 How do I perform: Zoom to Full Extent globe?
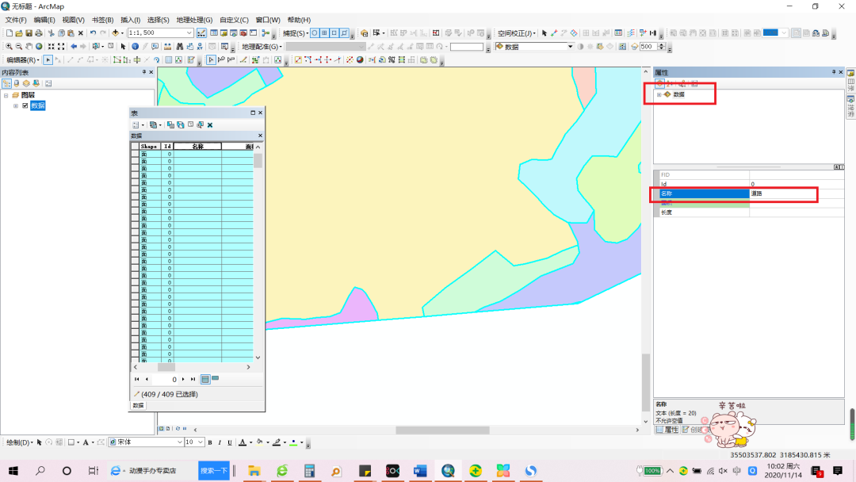click(39, 47)
